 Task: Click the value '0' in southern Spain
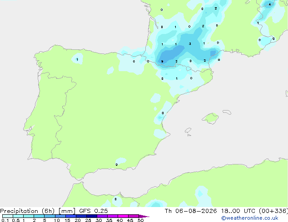coord(116,164)
